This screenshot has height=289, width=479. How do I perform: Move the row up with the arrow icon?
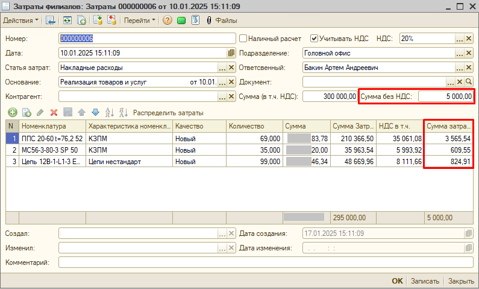(81, 113)
